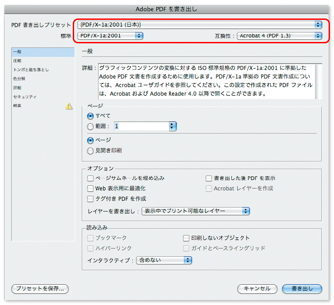Open the セキュリティ category

43,97
